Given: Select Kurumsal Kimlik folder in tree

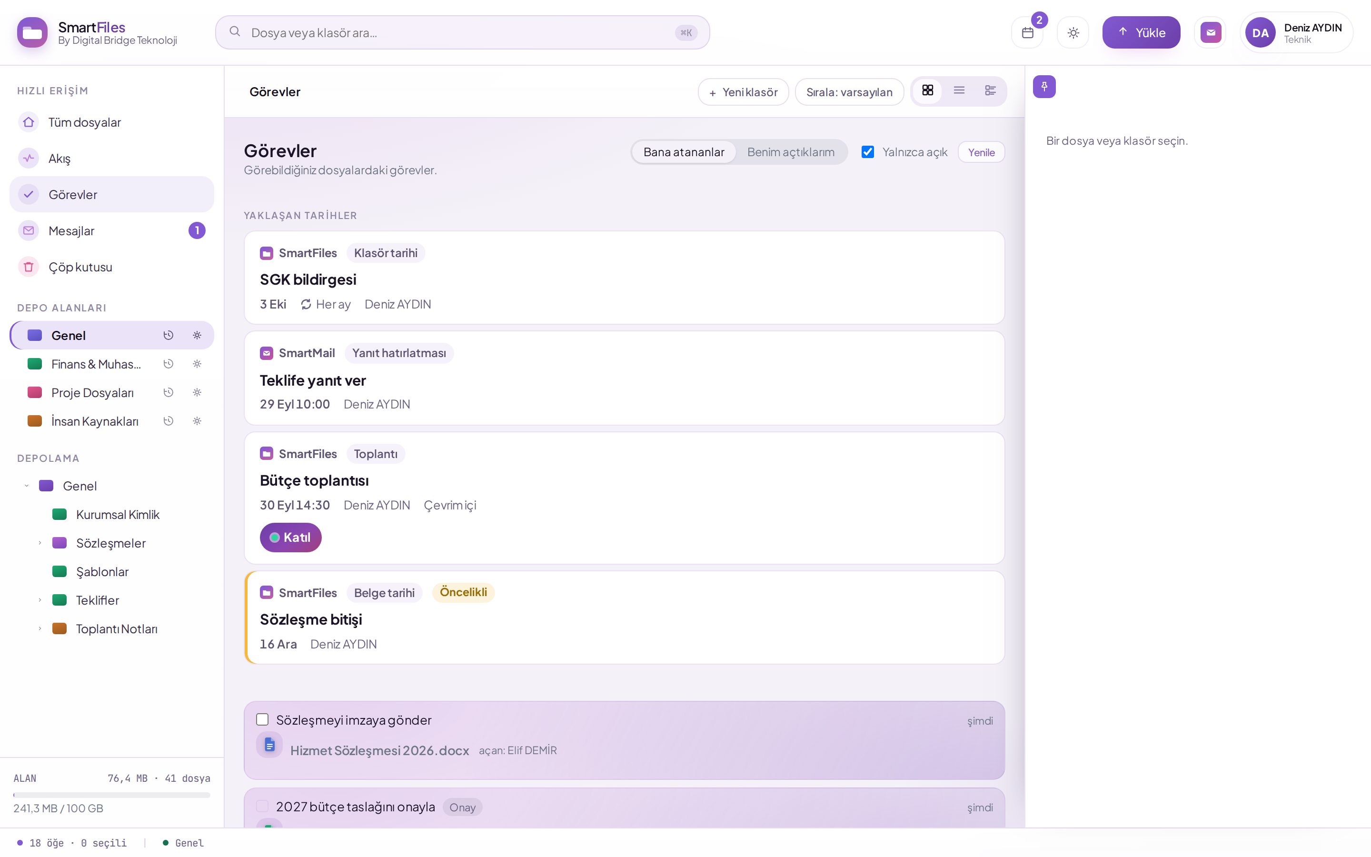Looking at the screenshot, I should tap(117, 515).
